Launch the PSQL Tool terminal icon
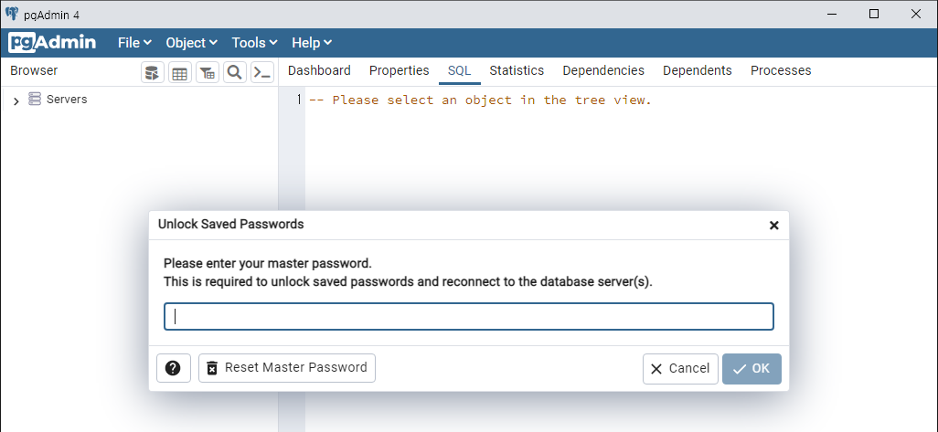Image resolution: width=938 pixels, height=432 pixels. pos(262,73)
